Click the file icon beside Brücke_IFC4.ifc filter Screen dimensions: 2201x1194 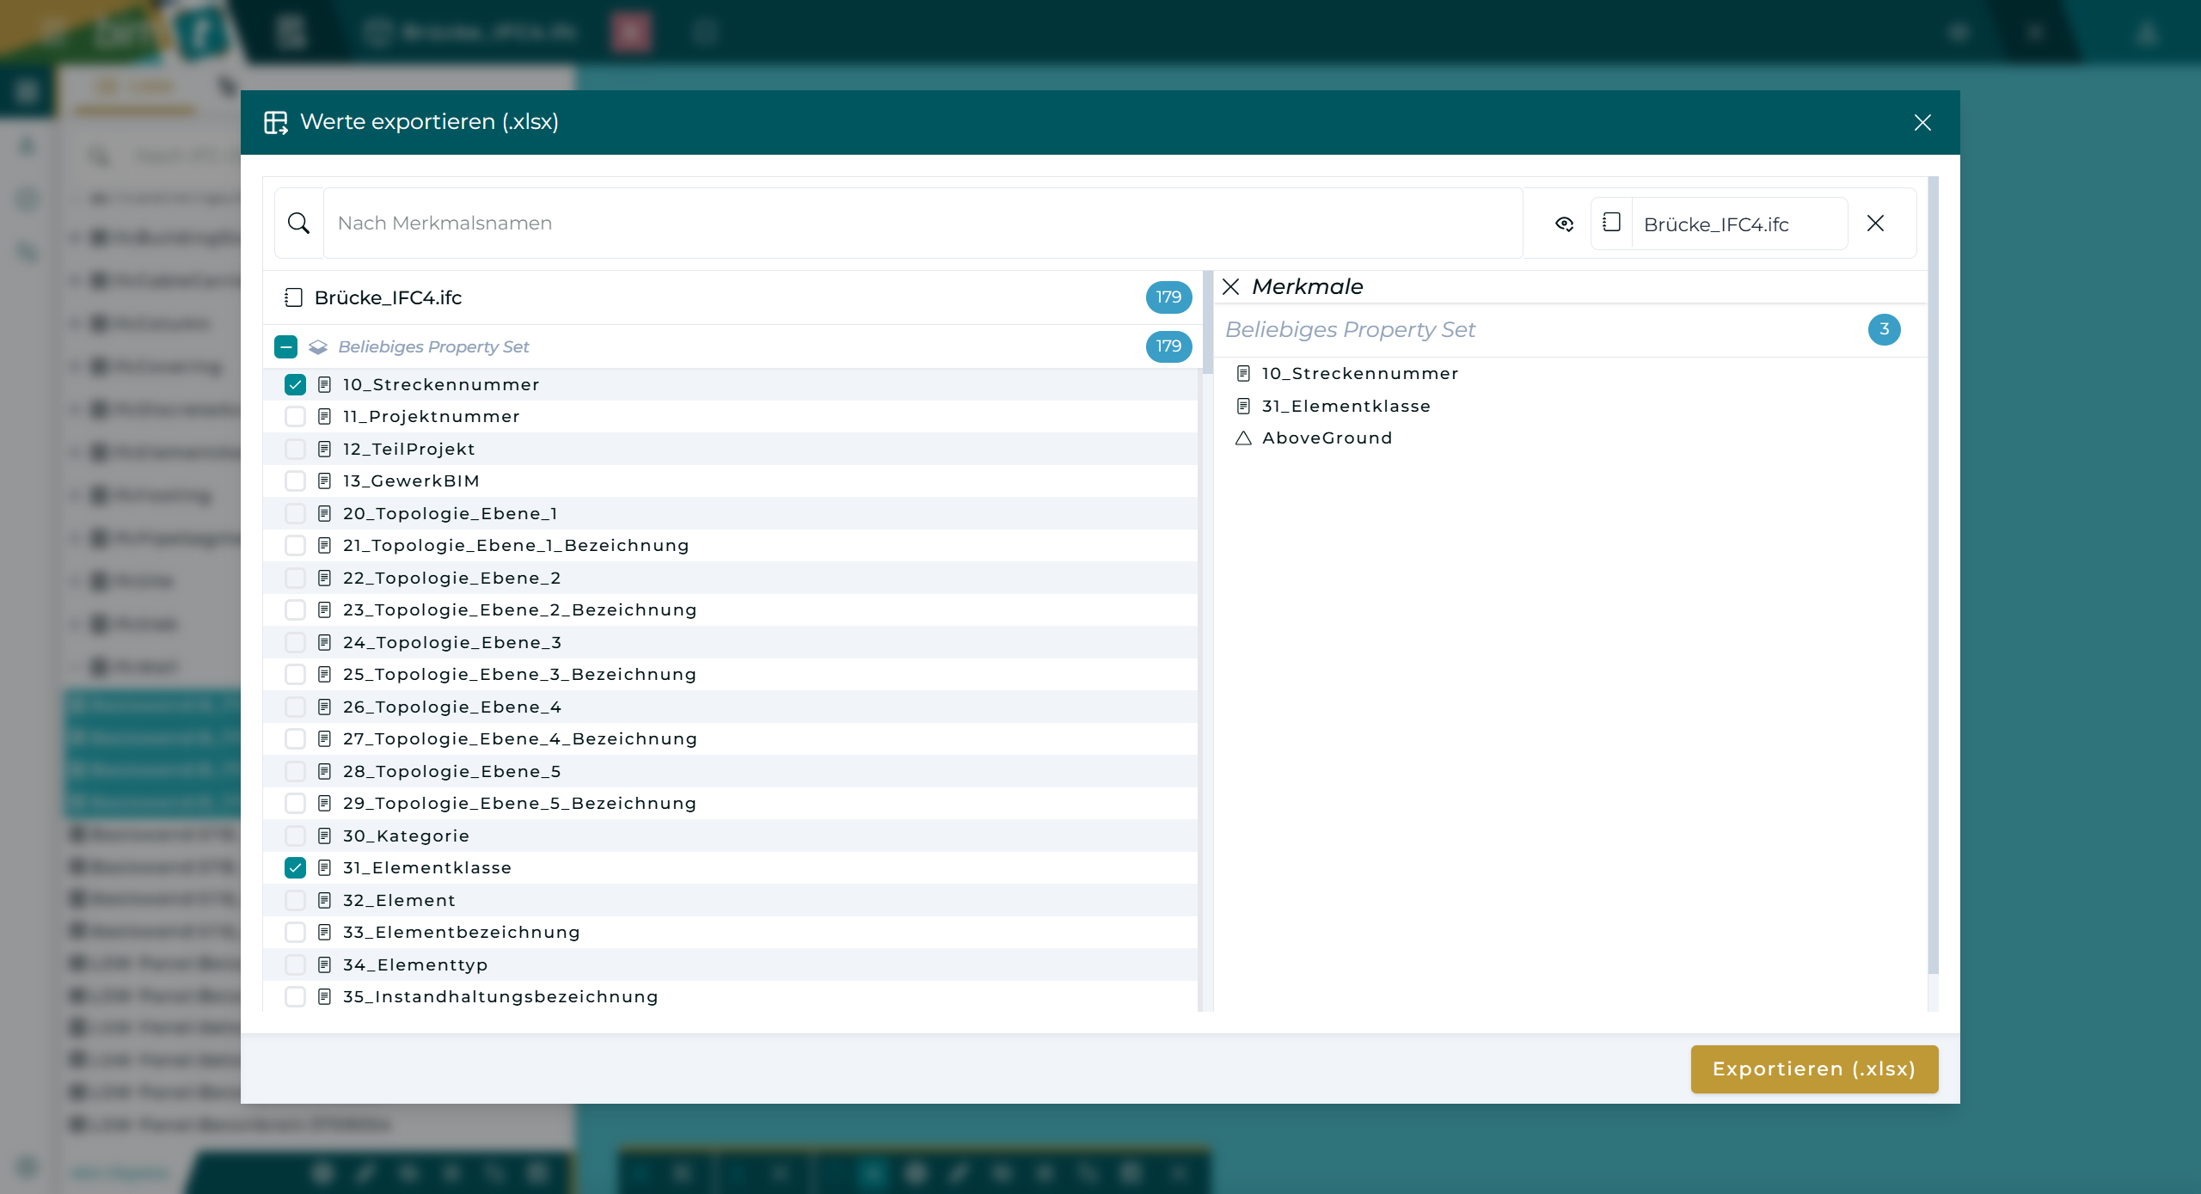coord(1611,223)
